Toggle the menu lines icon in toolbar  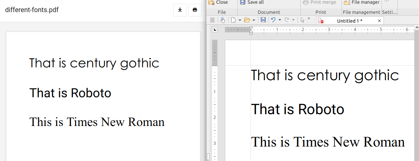click(212, 20)
